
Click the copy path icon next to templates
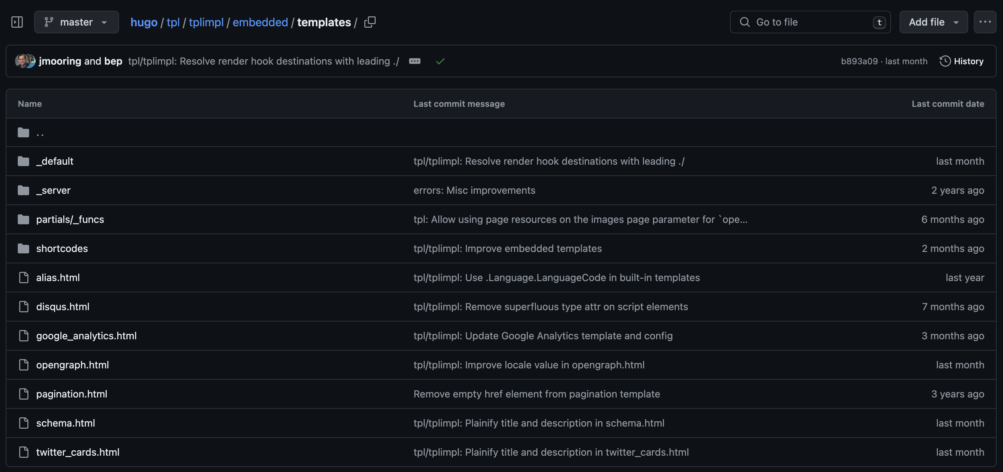pos(370,22)
